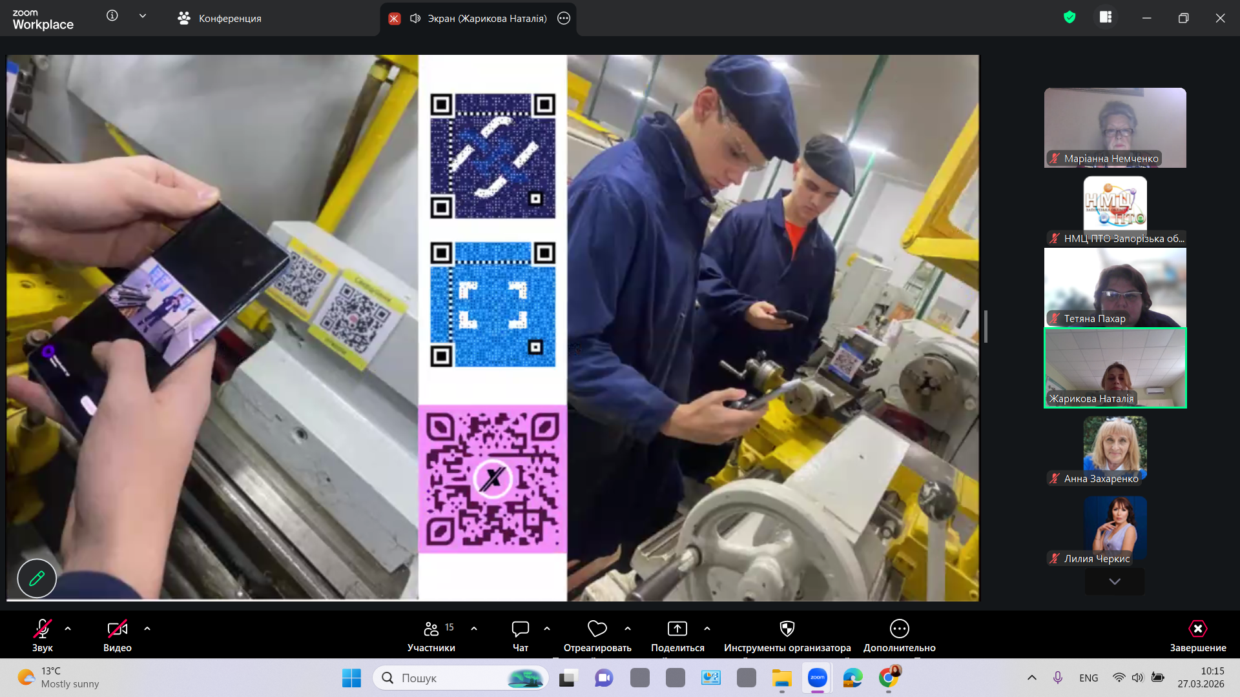Viewport: 1240px width, 697px height.
Task: Click the Поделиться share screen icon
Action: point(677,629)
